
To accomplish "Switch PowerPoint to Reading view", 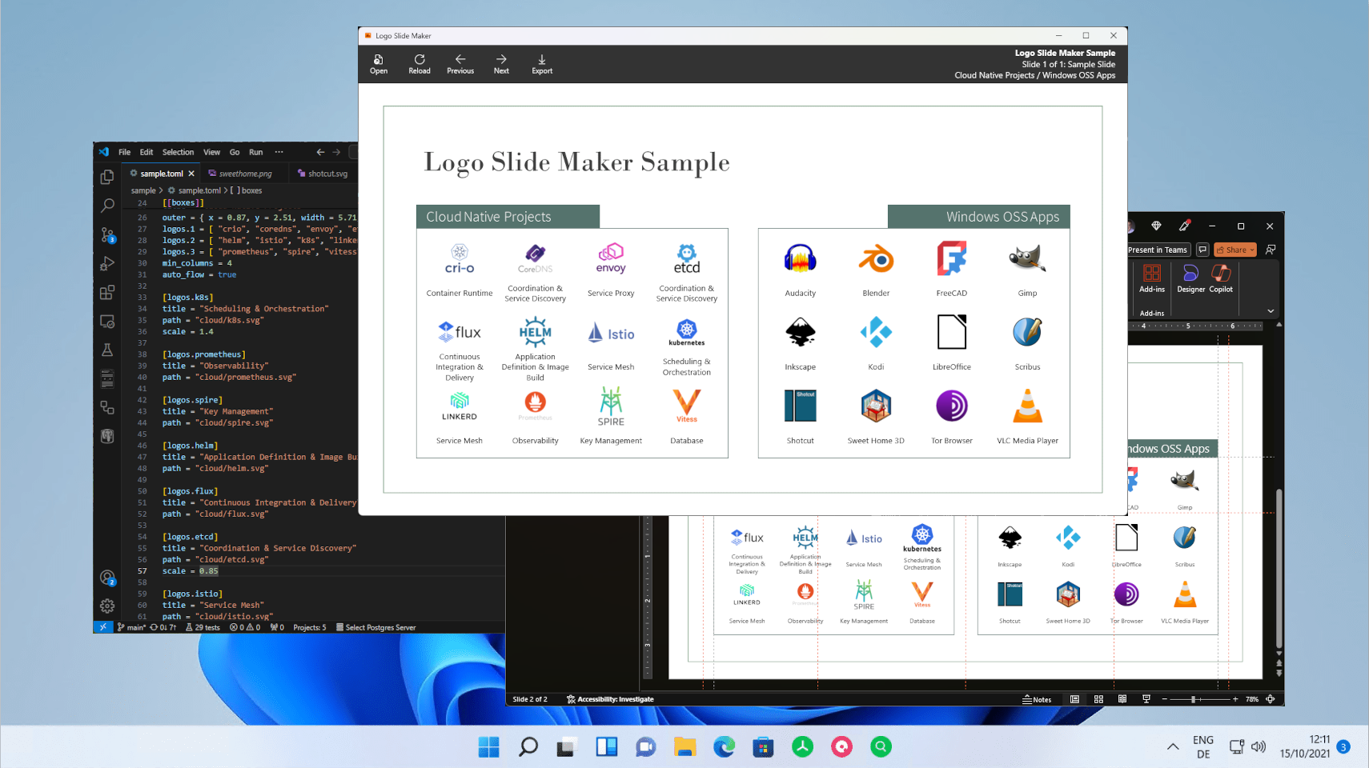I will (x=1122, y=699).
